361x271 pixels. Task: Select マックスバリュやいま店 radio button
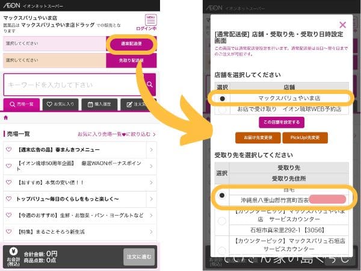222,99
